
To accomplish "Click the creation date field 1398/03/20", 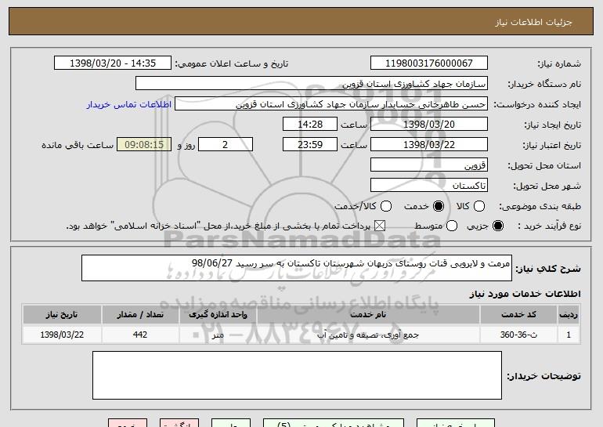I will tap(429, 125).
